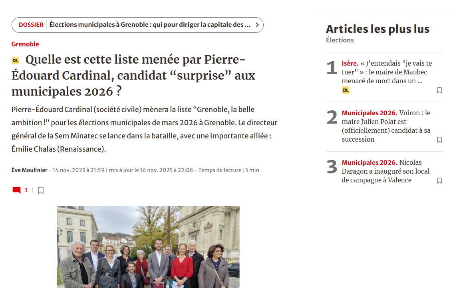Screen dimensions: 459x288
Task: Toggle bookmark for Voiron Julien Polat article
Action: (439, 140)
